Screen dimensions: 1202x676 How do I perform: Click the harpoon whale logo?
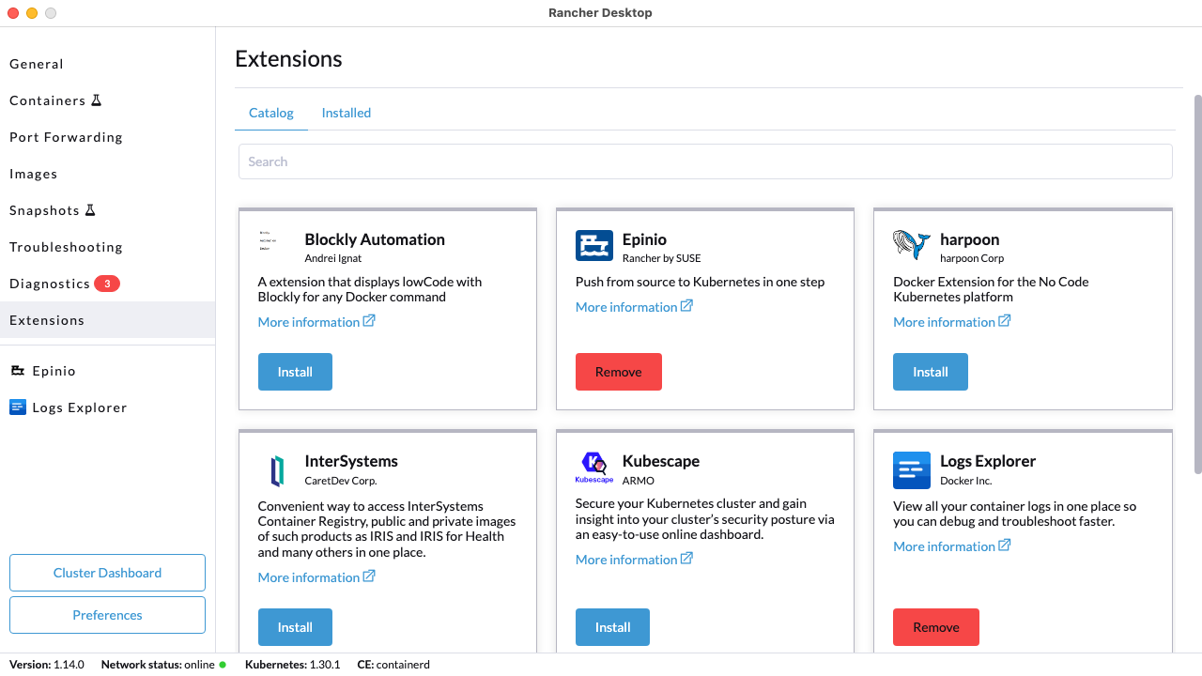(911, 245)
